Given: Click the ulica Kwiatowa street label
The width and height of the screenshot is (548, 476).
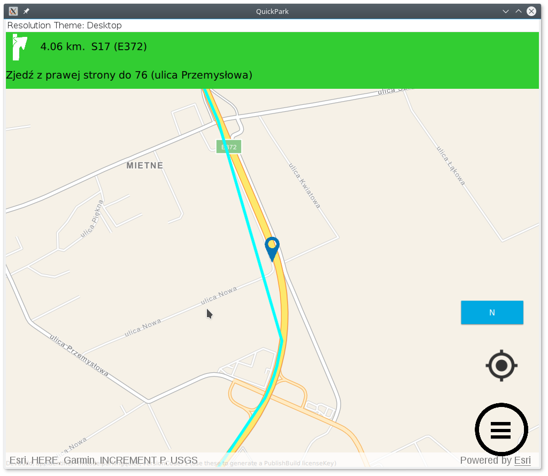Looking at the screenshot, I should [304, 186].
